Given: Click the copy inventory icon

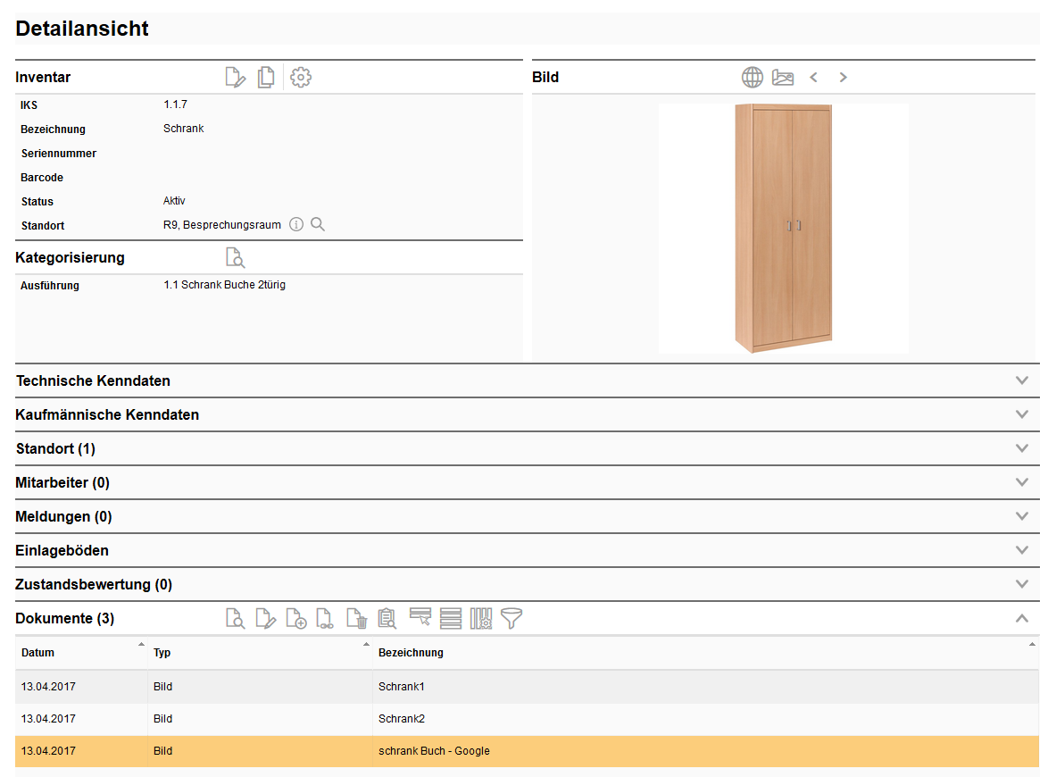Looking at the screenshot, I should pos(266,78).
